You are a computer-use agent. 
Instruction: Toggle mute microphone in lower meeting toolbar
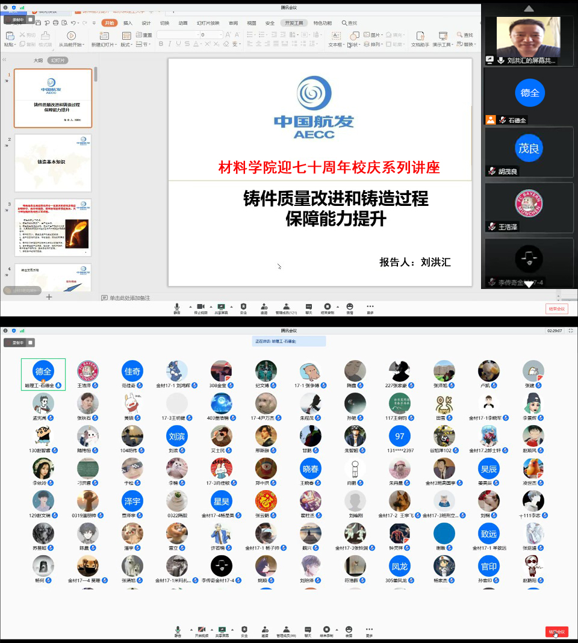pos(178,630)
